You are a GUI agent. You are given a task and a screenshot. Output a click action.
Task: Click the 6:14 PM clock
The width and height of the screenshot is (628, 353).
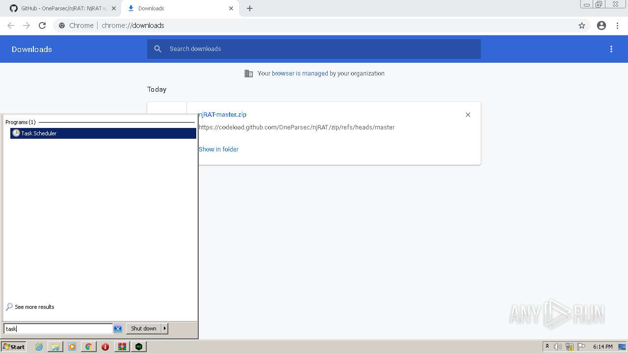(602, 347)
